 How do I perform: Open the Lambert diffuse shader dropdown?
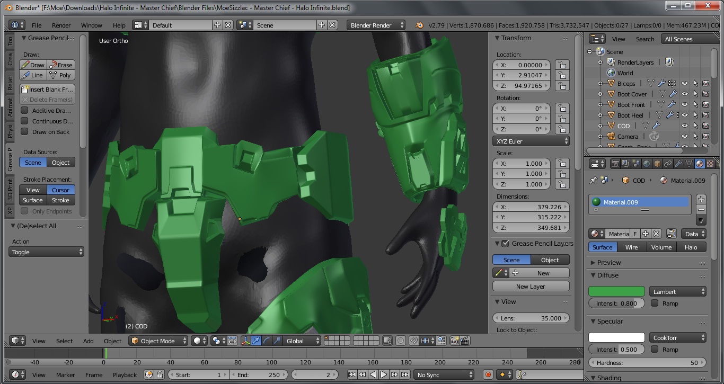pyautogui.click(x=678, y=292)
